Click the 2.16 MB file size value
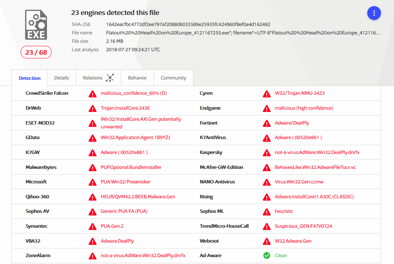The width and height of the screenshot is (394, 264). point(115,41)
